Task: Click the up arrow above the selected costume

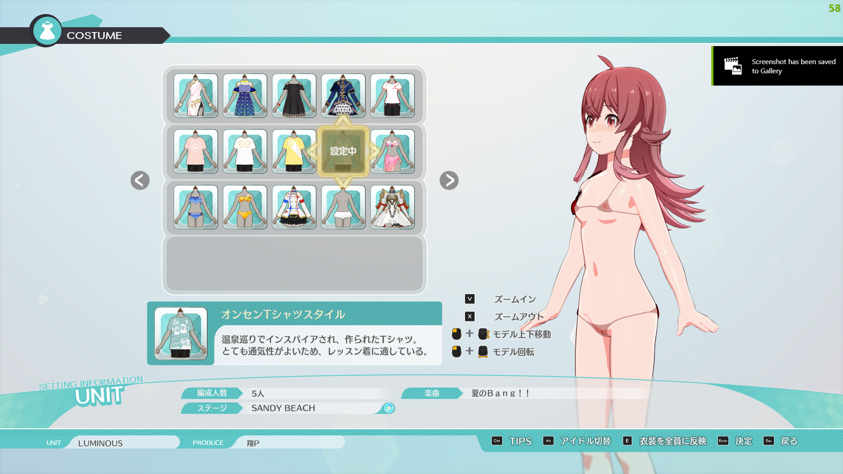Action: pos(343,120)
